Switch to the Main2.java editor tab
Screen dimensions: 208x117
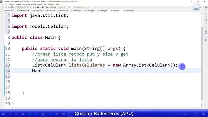tap(37, 11)
